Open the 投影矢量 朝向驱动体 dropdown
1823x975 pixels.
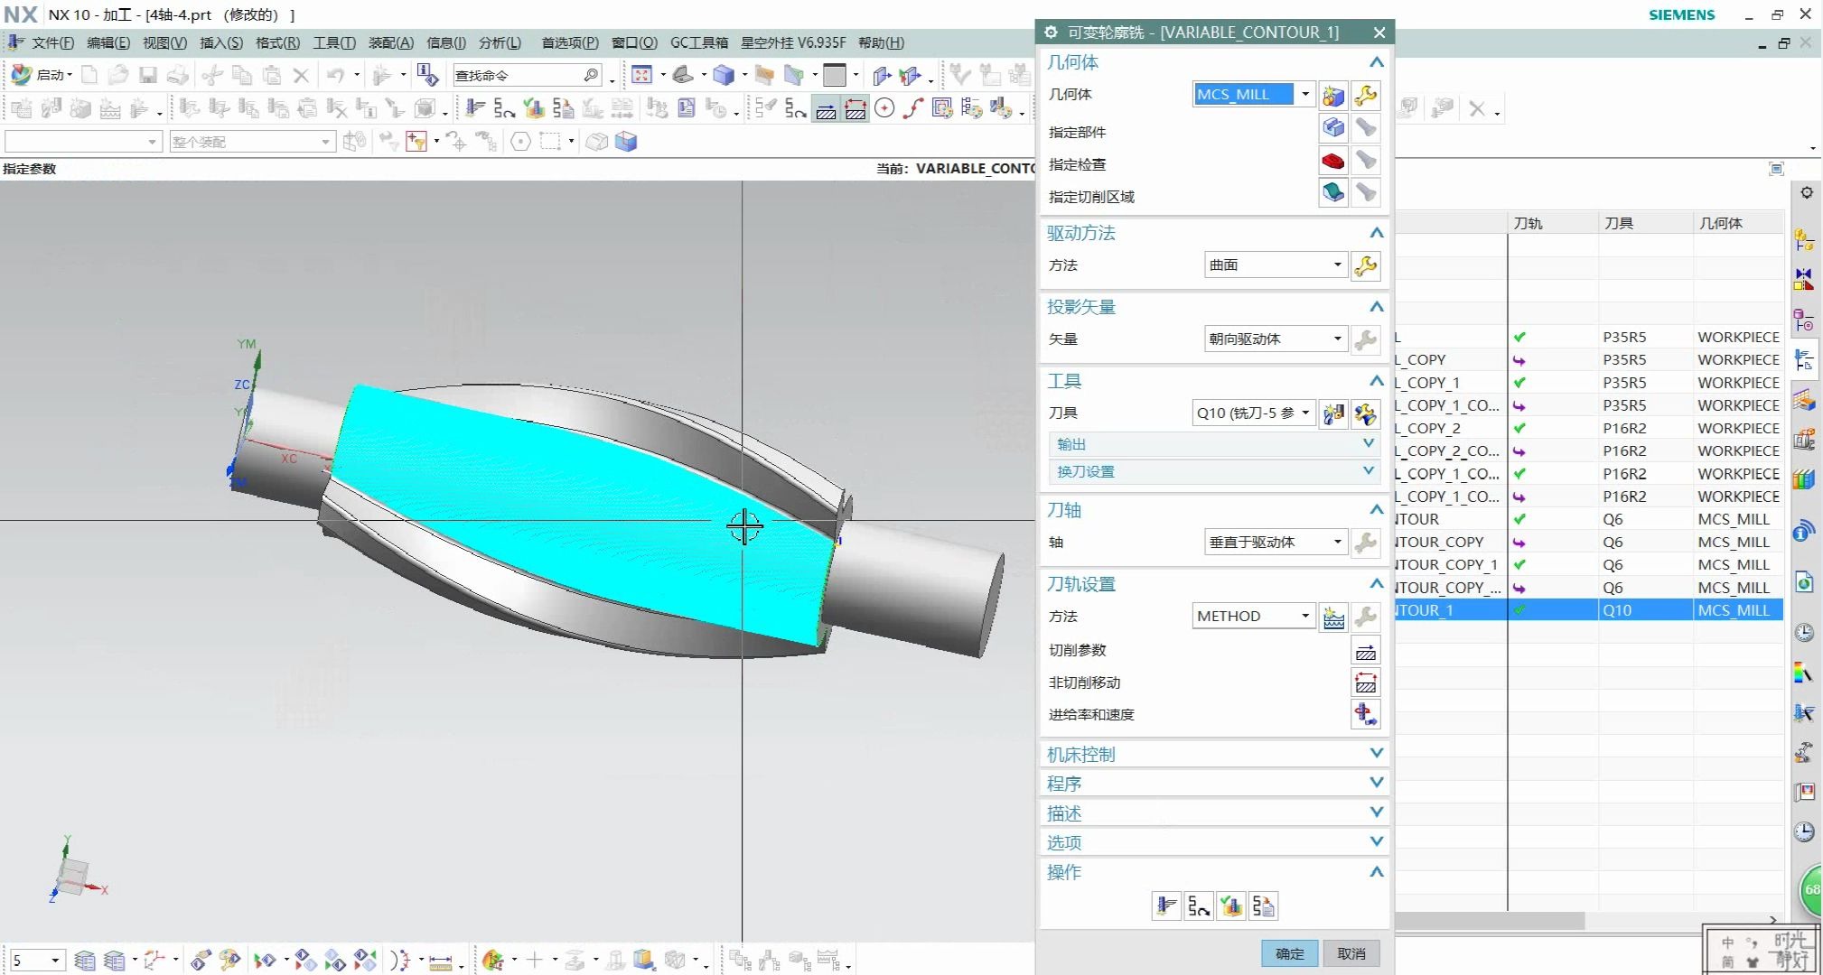click(1337, 339)
